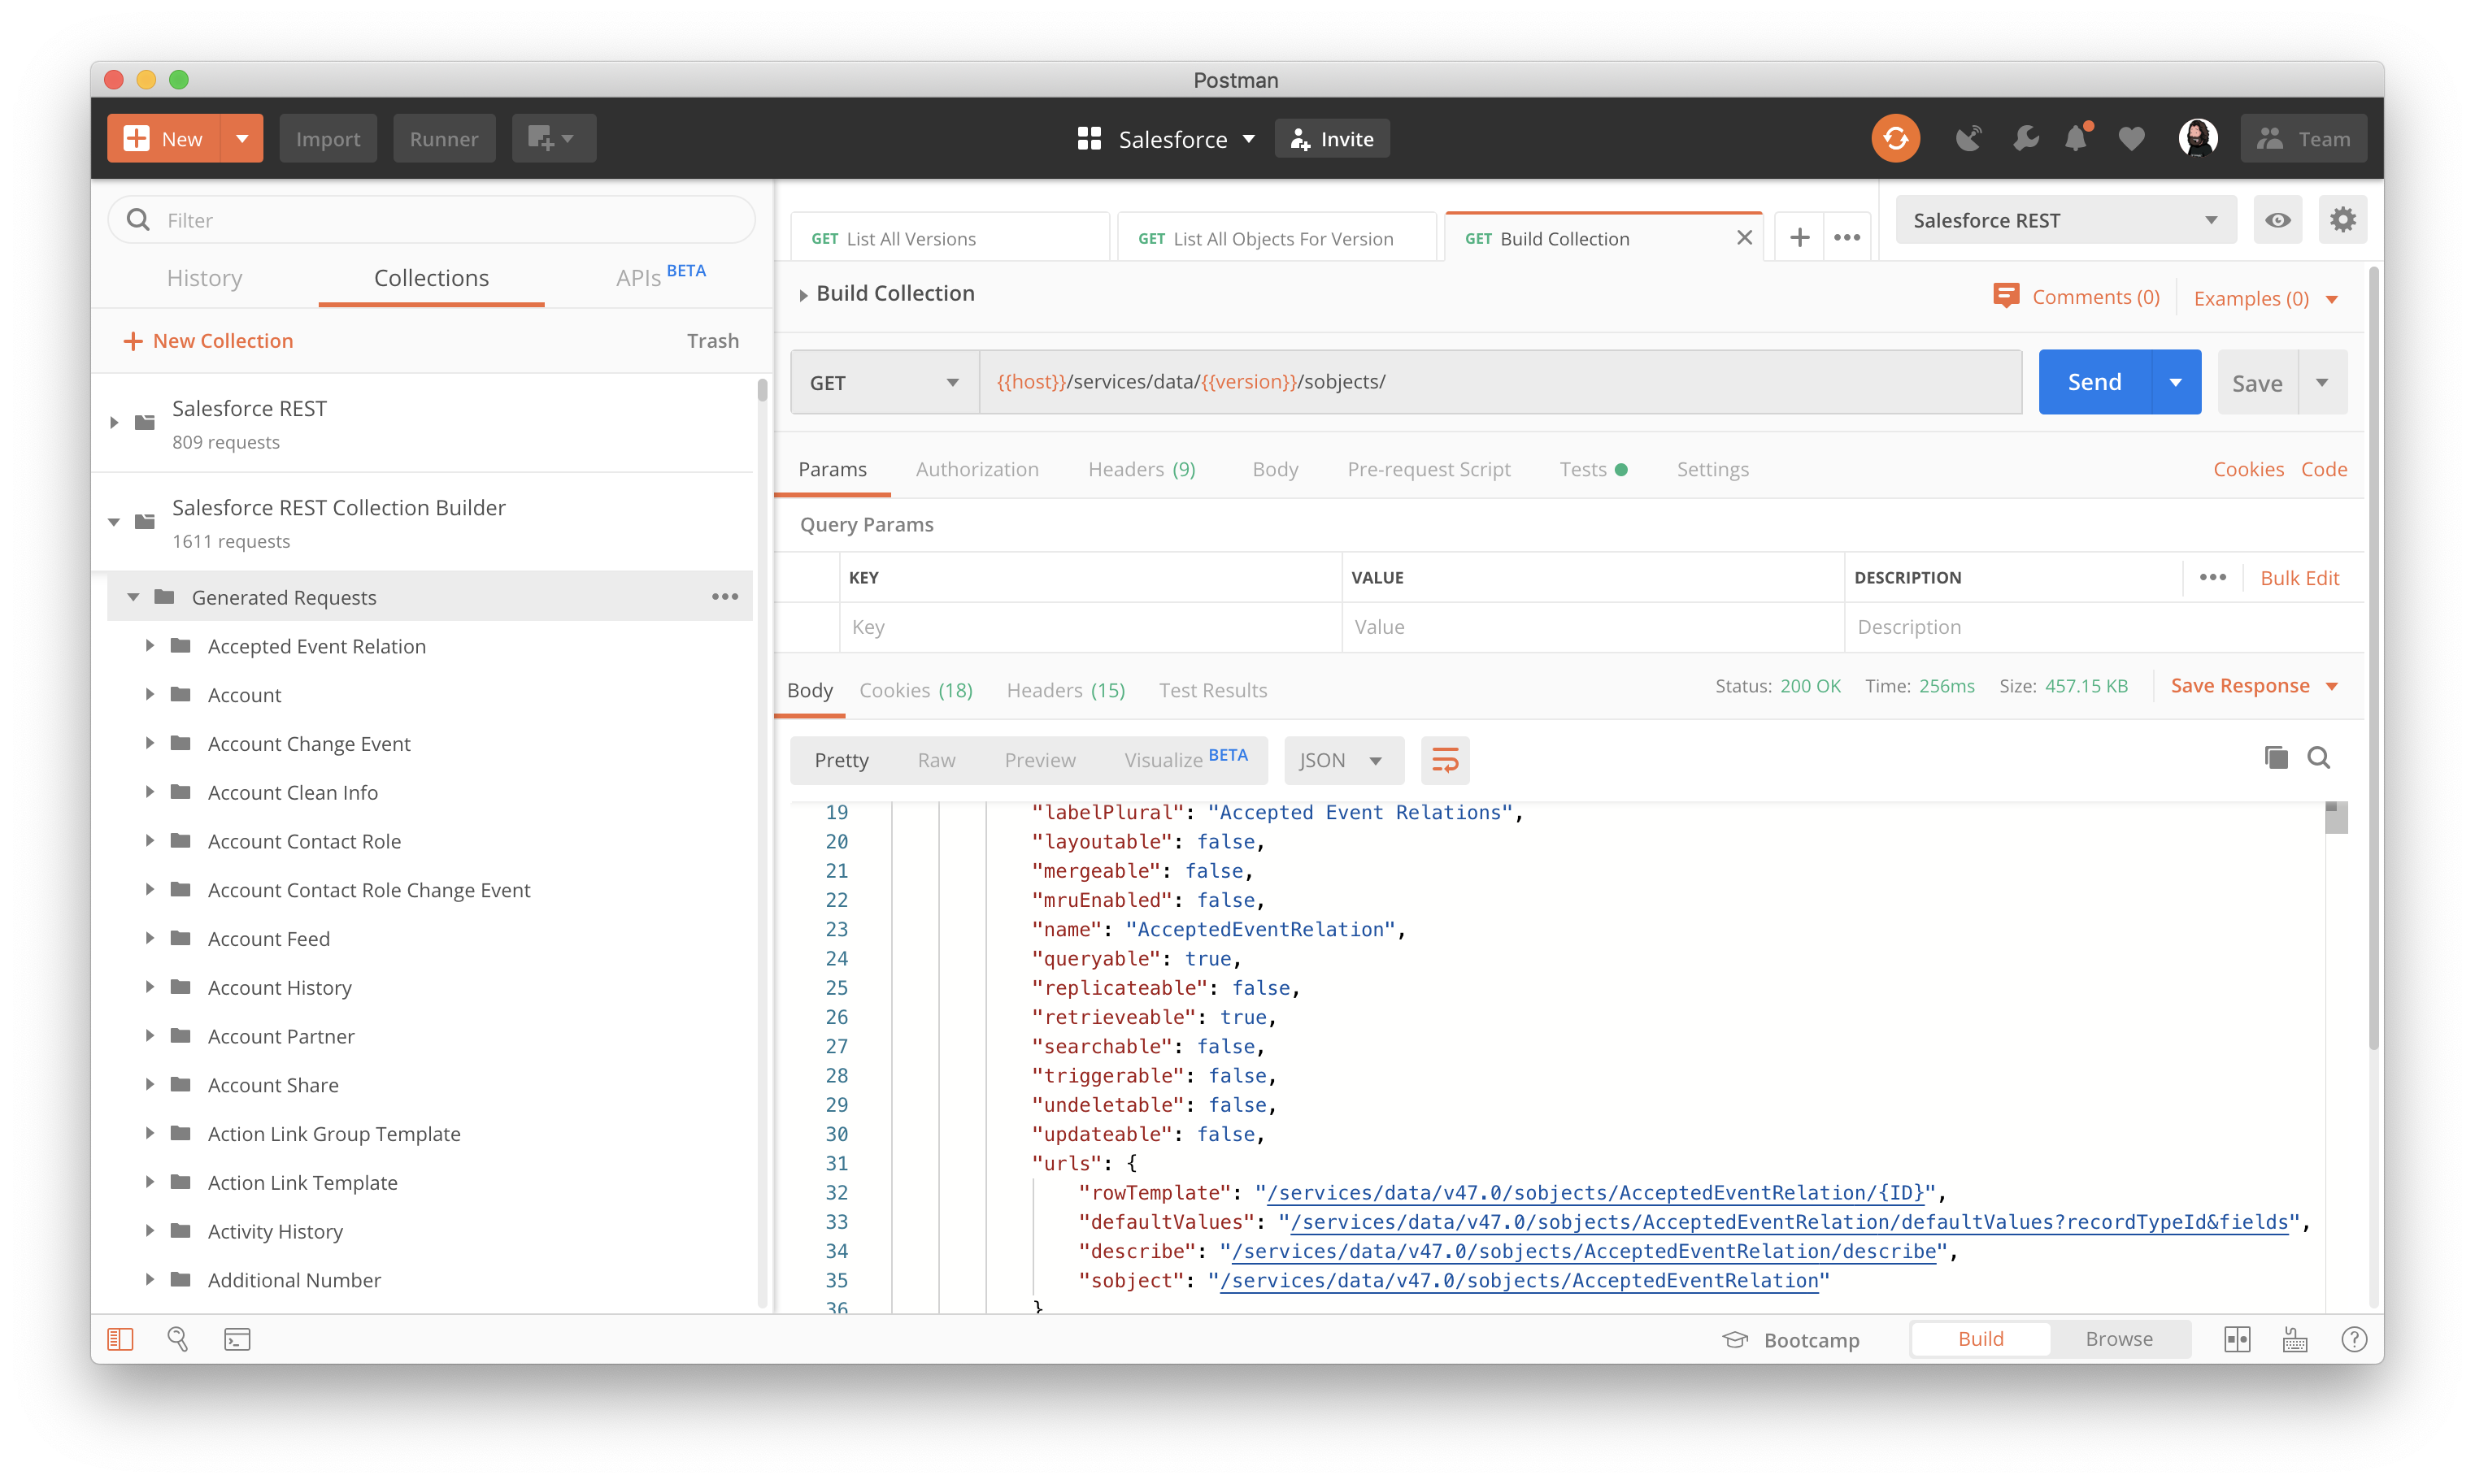Open Salesforce REST environment dropdown
Screen dimensions: 2475x1484
pos(2065,220)
